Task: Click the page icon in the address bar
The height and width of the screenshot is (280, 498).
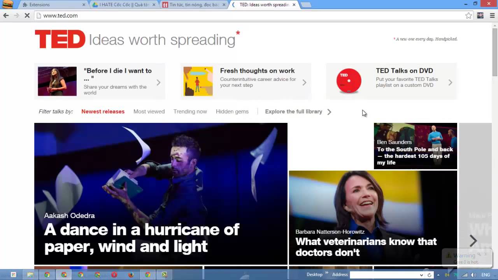Action: (39, 16)
